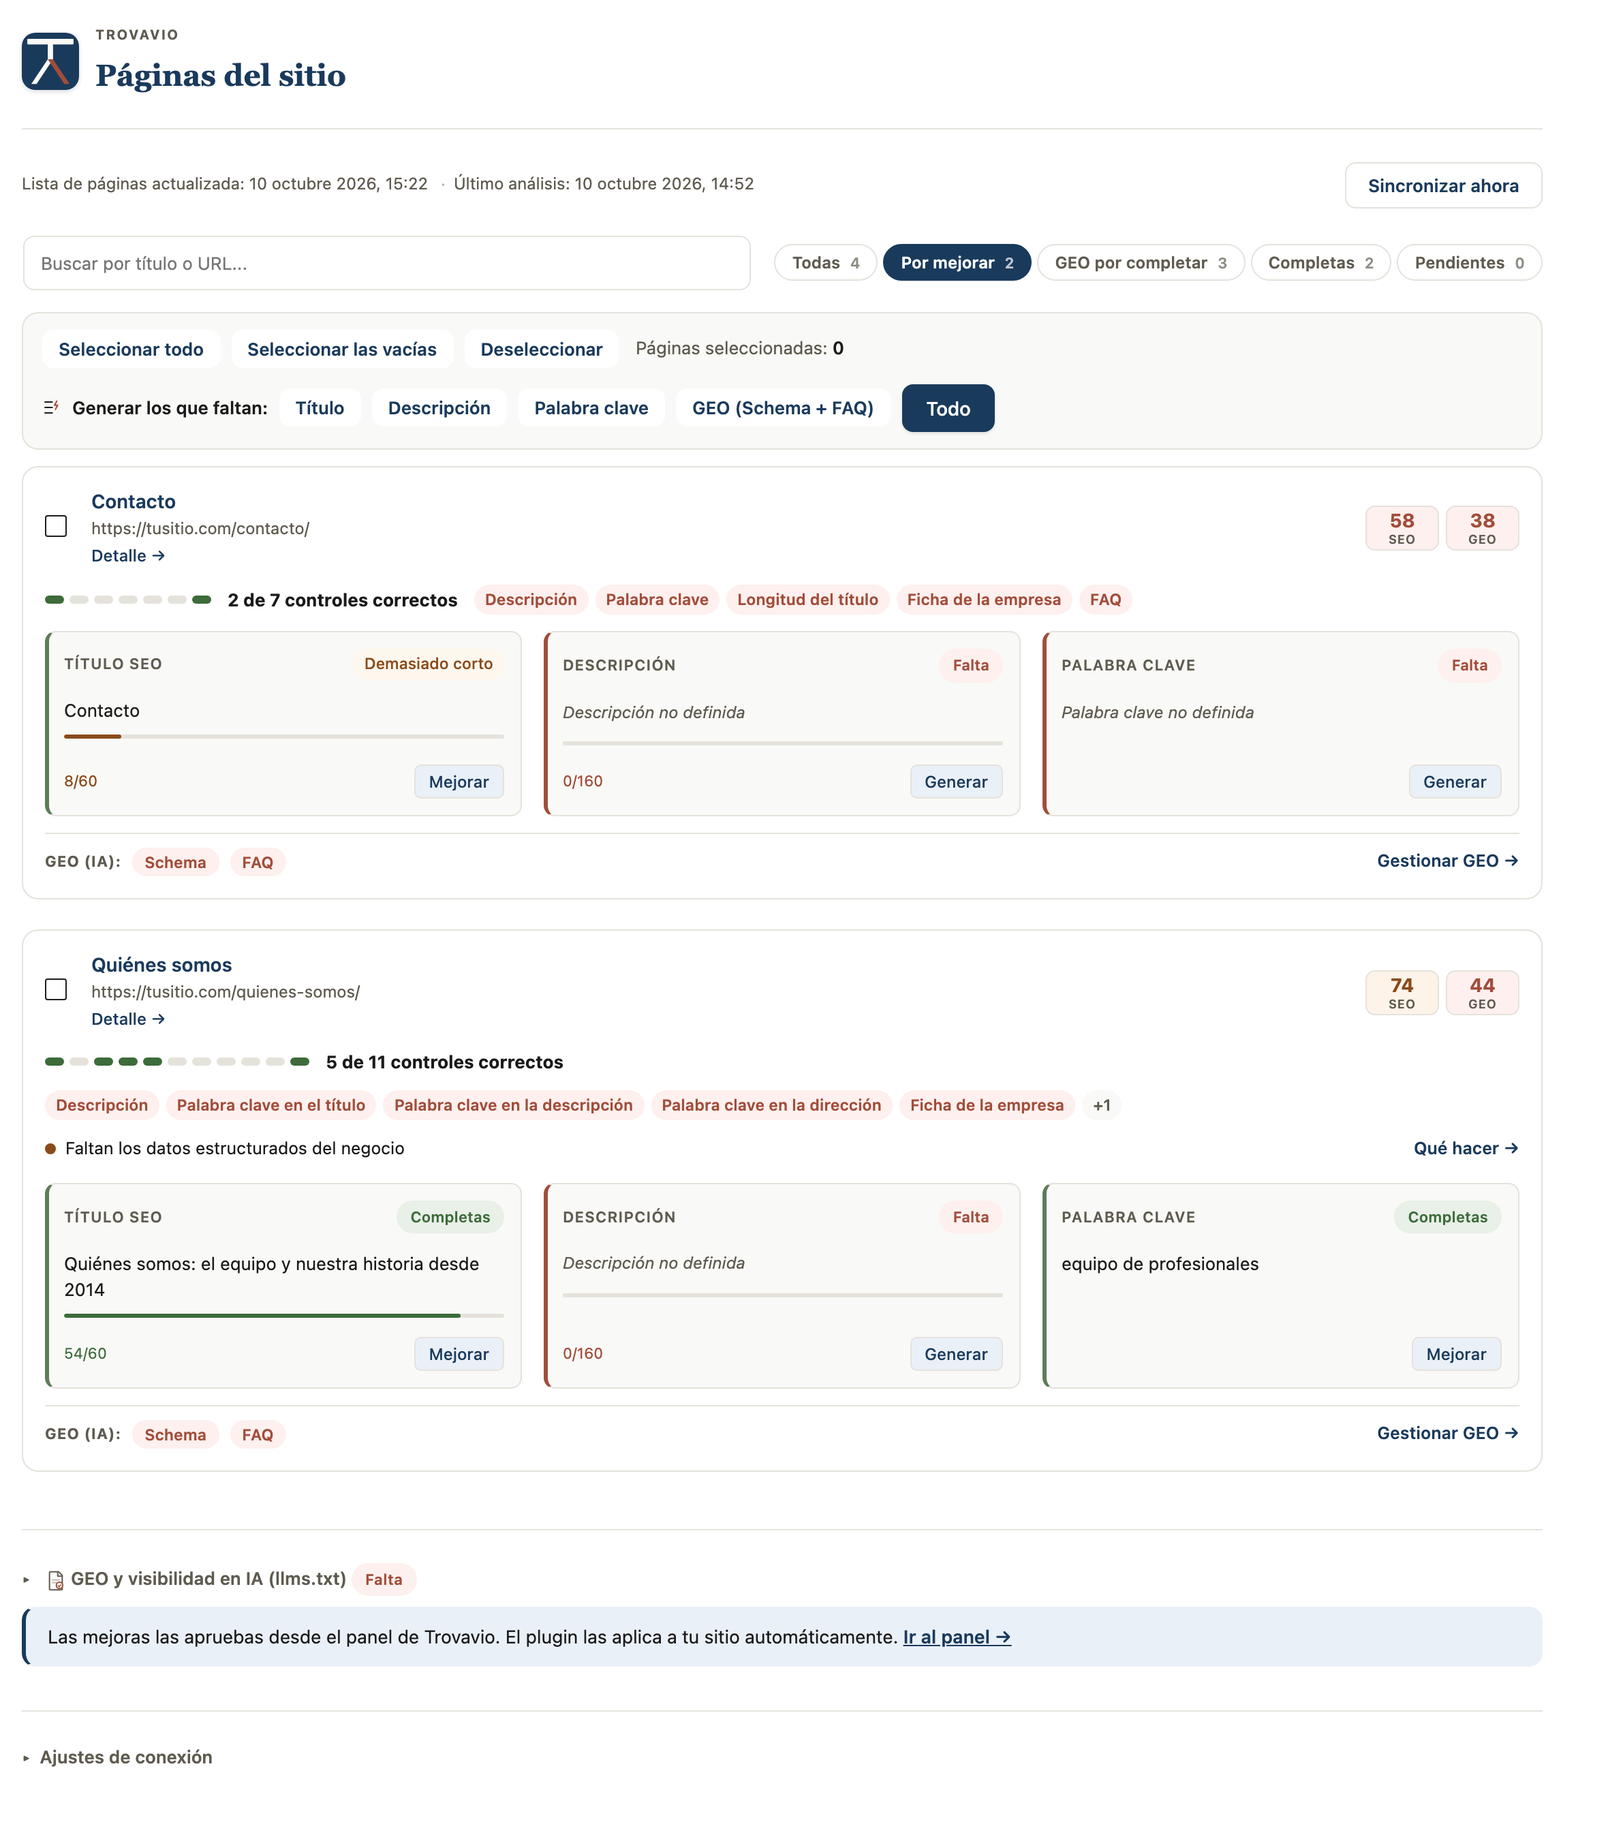
Task: Focus the Buscar por título o URL field
Action: pos(387,263)
